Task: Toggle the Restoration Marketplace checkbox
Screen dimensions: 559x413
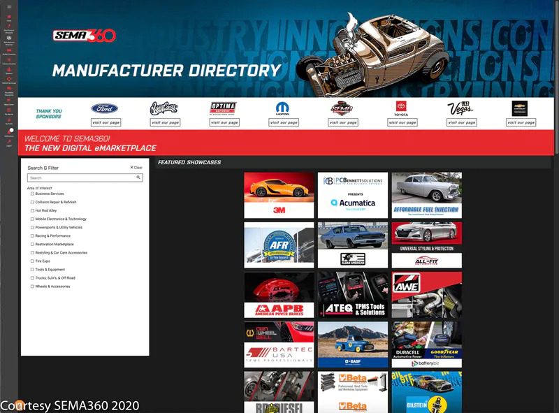Action: point(32,245)
